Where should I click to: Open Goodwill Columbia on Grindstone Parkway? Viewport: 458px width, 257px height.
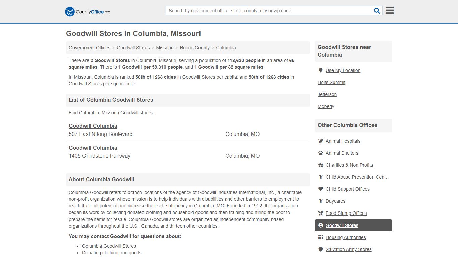pyautogui.click(x=93, y=148)
